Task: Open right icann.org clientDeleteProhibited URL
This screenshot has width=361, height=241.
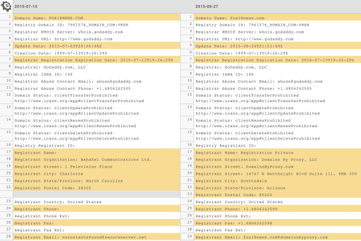Action: 258,138
